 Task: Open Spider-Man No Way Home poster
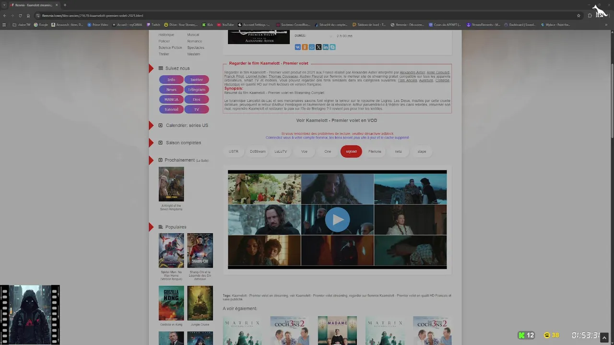tap(171, 251)
